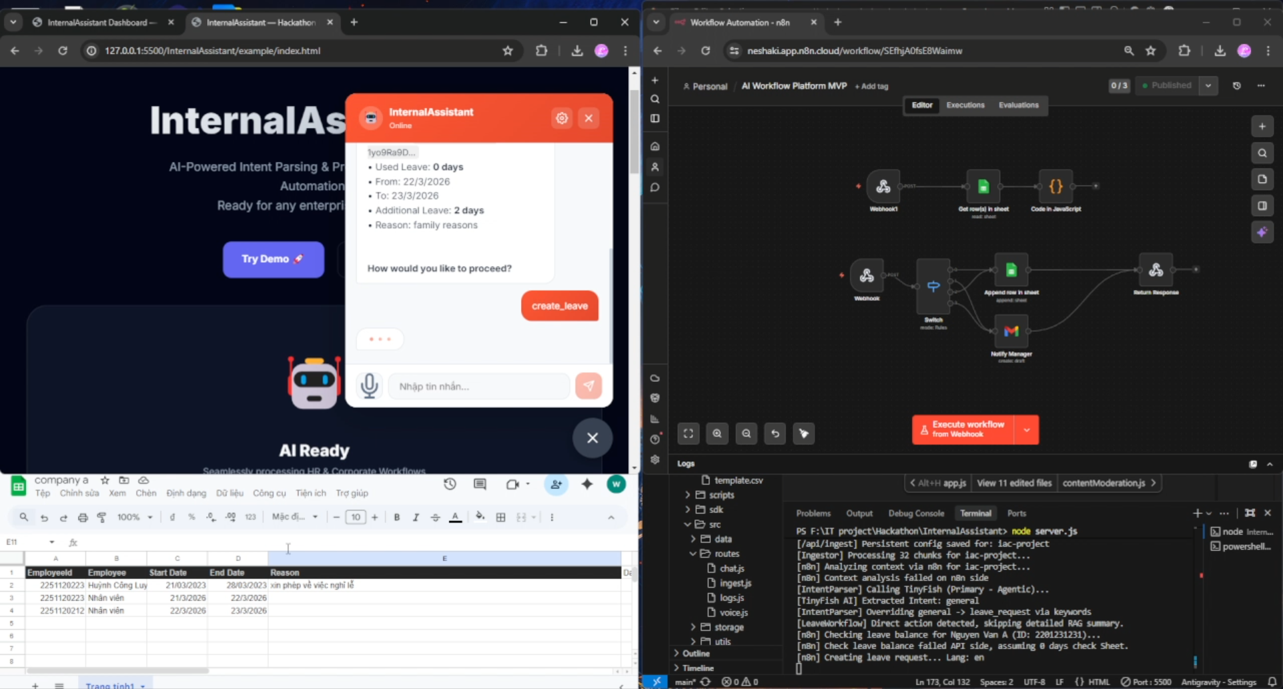Image resolution: width=1283 pixels, height=689 pixels.
Task: Open Execute workflow dropdown arrow
Action: [x=1026, y=430]
